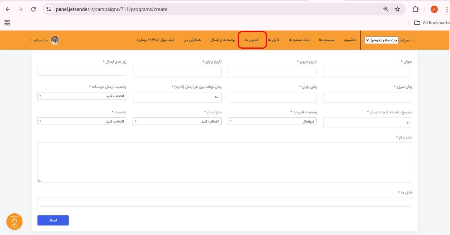Open the وضعیت فوروارد dropdown
The height and width of the screenshot is (235, 450).
(x=272, y=121)
